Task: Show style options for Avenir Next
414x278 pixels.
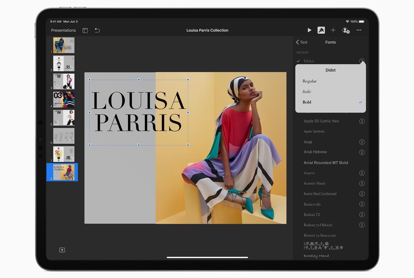Action: click(362, 183)
